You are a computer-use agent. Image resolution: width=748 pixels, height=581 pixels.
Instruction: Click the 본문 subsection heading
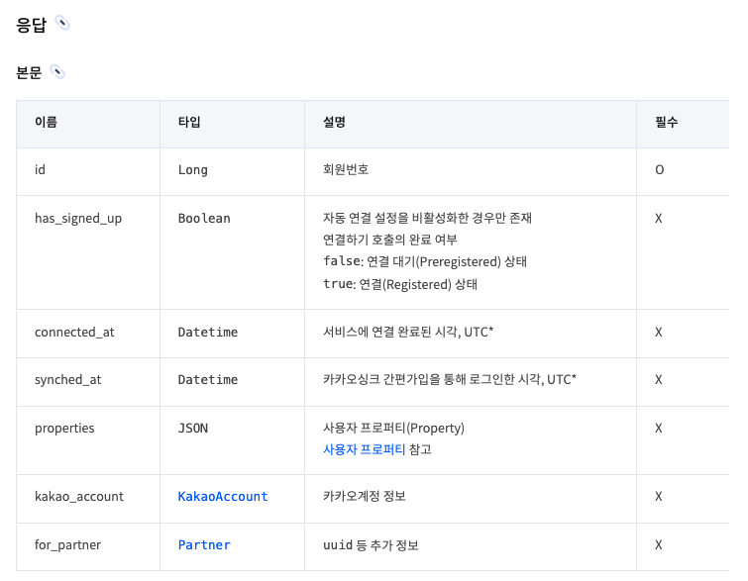[x=29, y=72]
